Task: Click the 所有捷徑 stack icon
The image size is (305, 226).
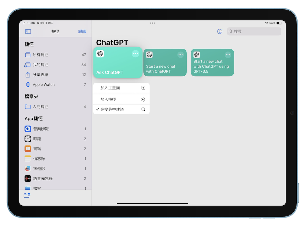Action: tap(28, 55)
